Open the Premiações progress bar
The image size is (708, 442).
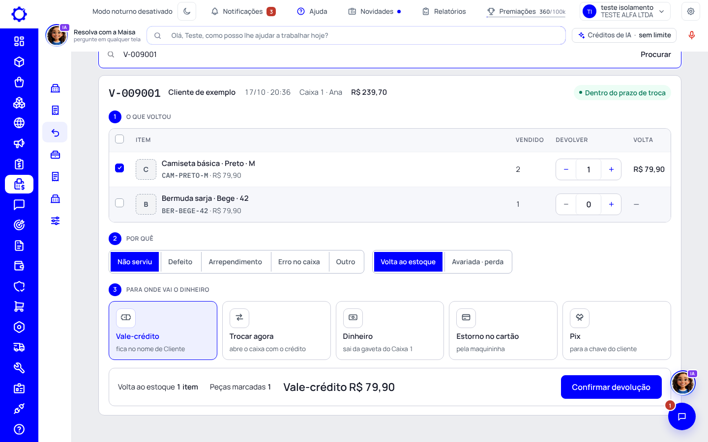[526, 12]
